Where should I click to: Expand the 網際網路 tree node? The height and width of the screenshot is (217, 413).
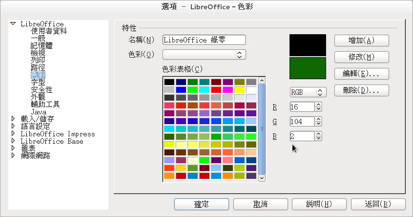[13, 155]
